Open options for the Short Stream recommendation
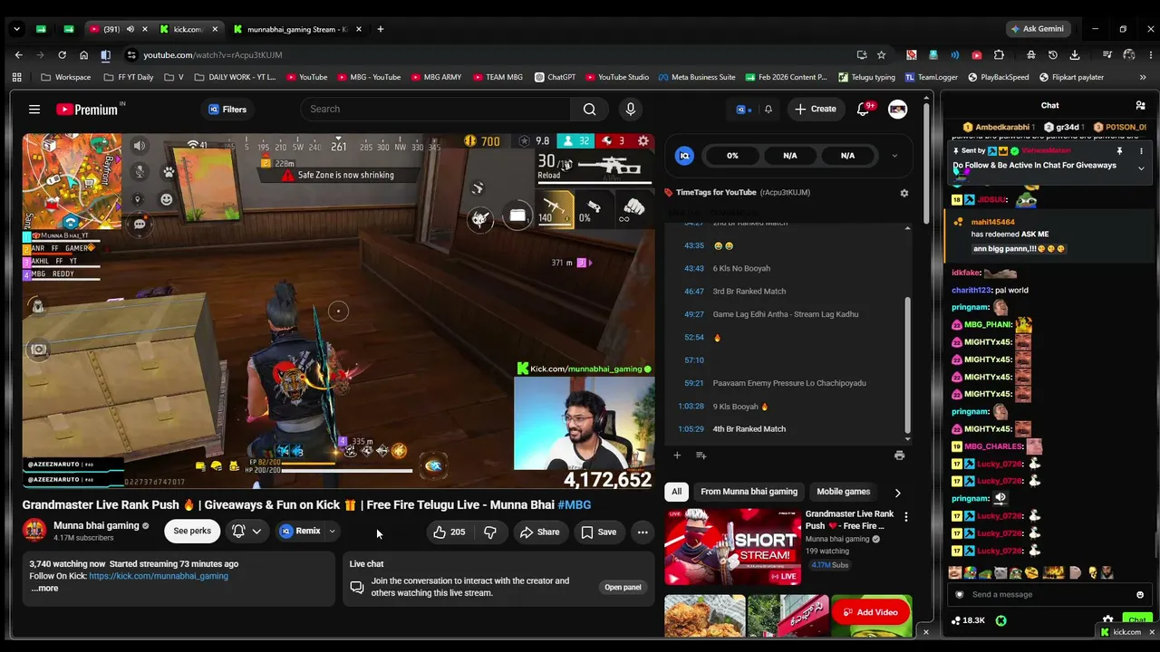Image resolution: width=1160 pixels, height=652 pixels. [905, 517]
